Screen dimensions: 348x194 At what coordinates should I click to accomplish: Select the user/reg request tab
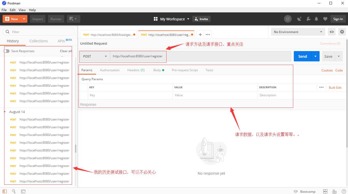tap(167, 35)
